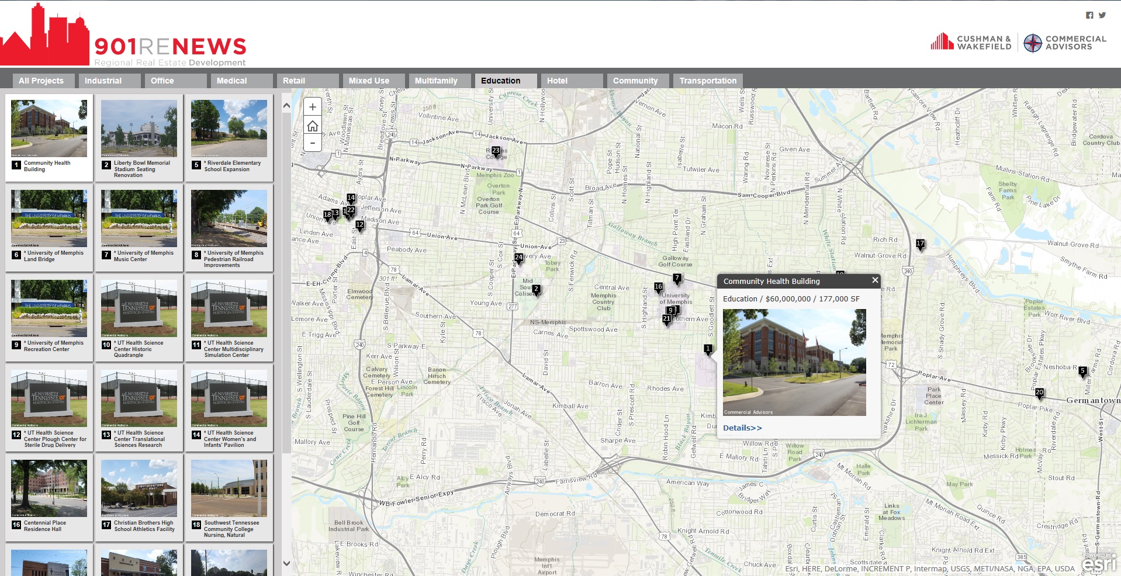
Task: Select map marker number 24
Action: tap(518, 258)
